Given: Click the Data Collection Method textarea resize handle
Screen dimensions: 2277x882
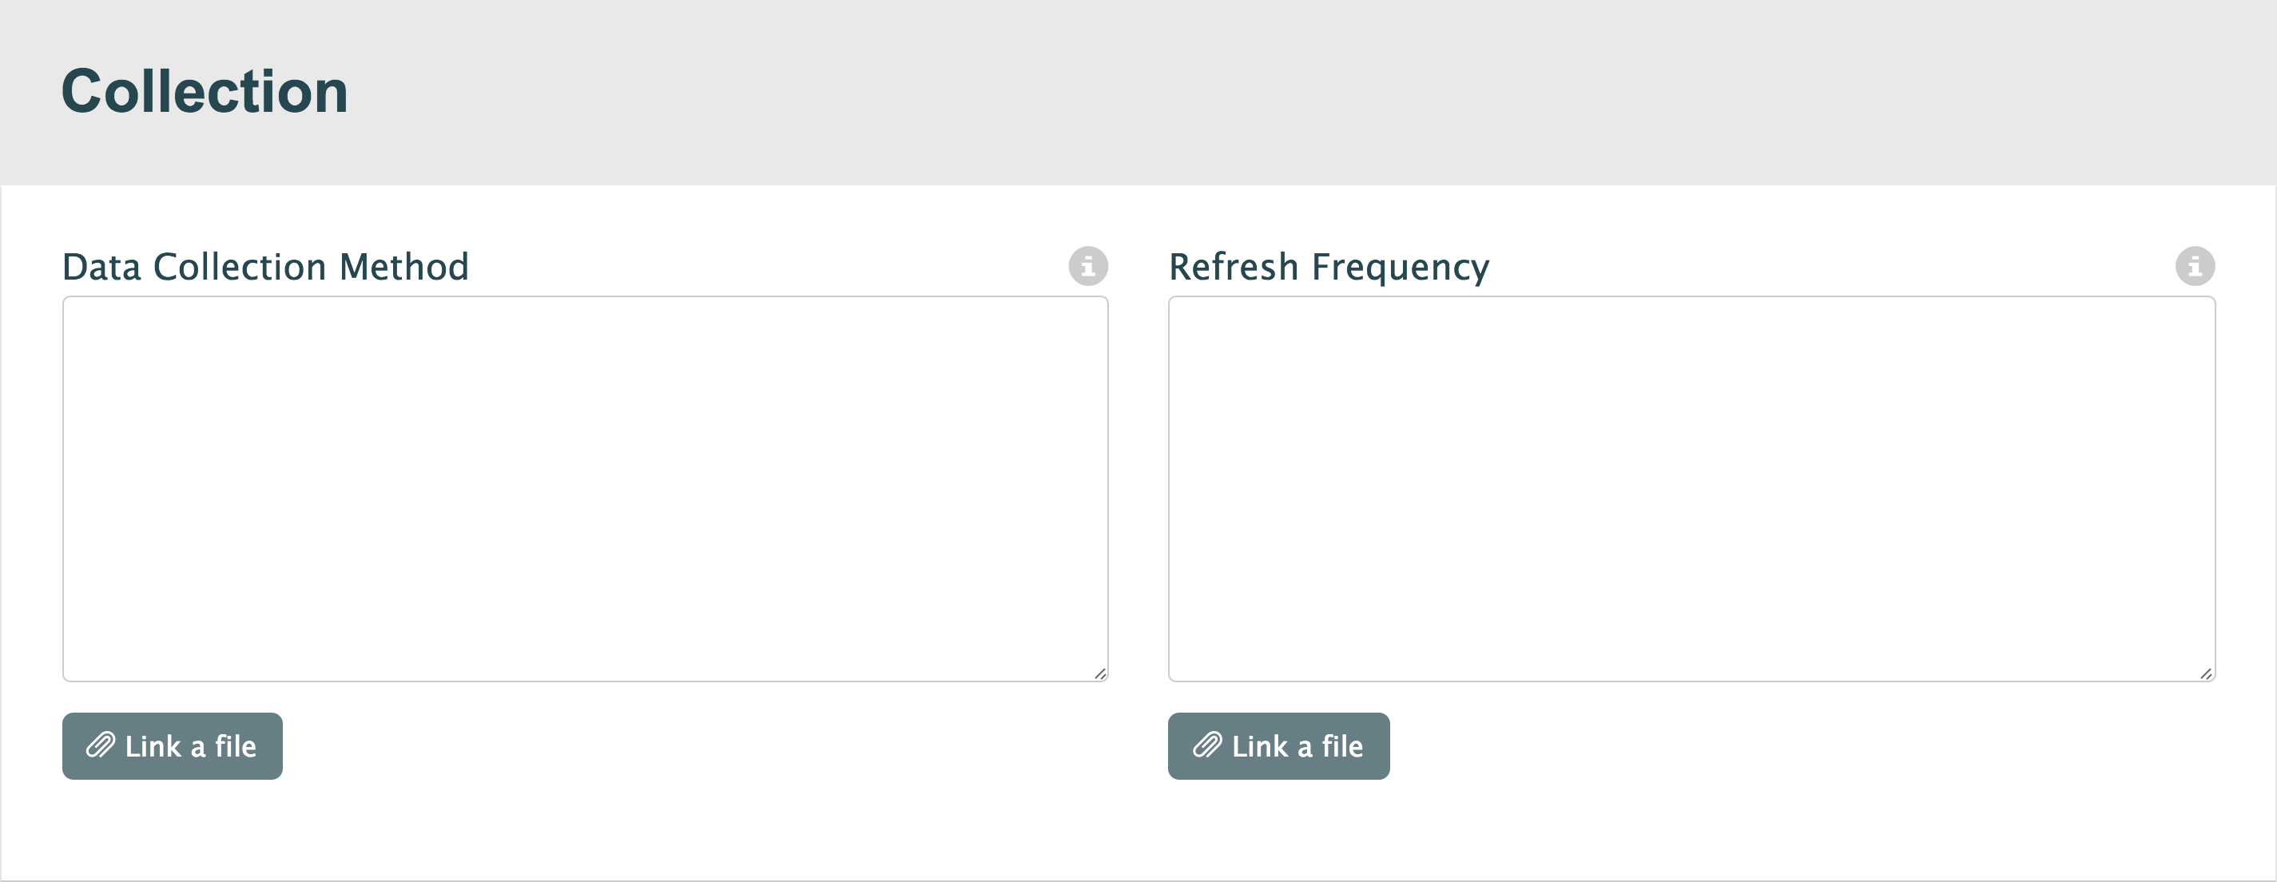Looking at the screenshot, I should 1099,673.
